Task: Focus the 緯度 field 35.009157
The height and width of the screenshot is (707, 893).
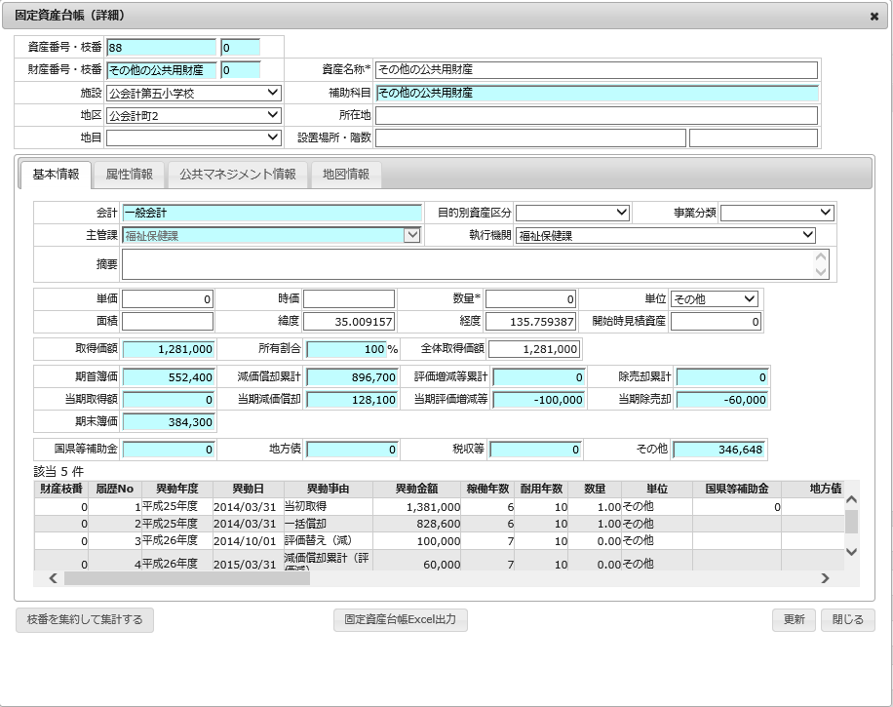Action: (x=349, y=321)
